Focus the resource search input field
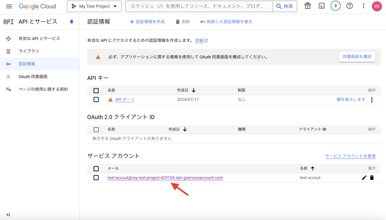Screen dimensions: 386x220 pos(199,6)
